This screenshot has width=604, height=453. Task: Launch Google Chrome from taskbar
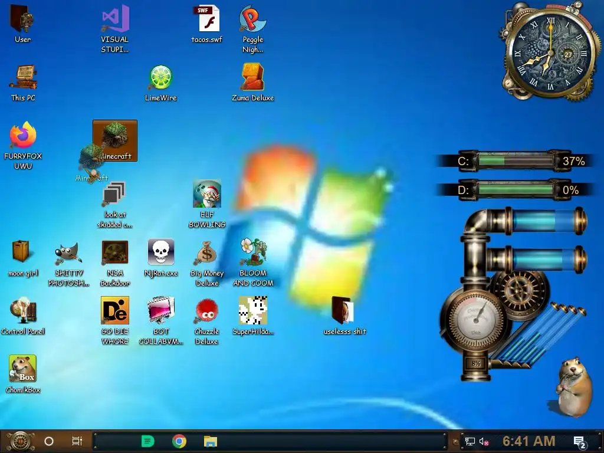179,441
